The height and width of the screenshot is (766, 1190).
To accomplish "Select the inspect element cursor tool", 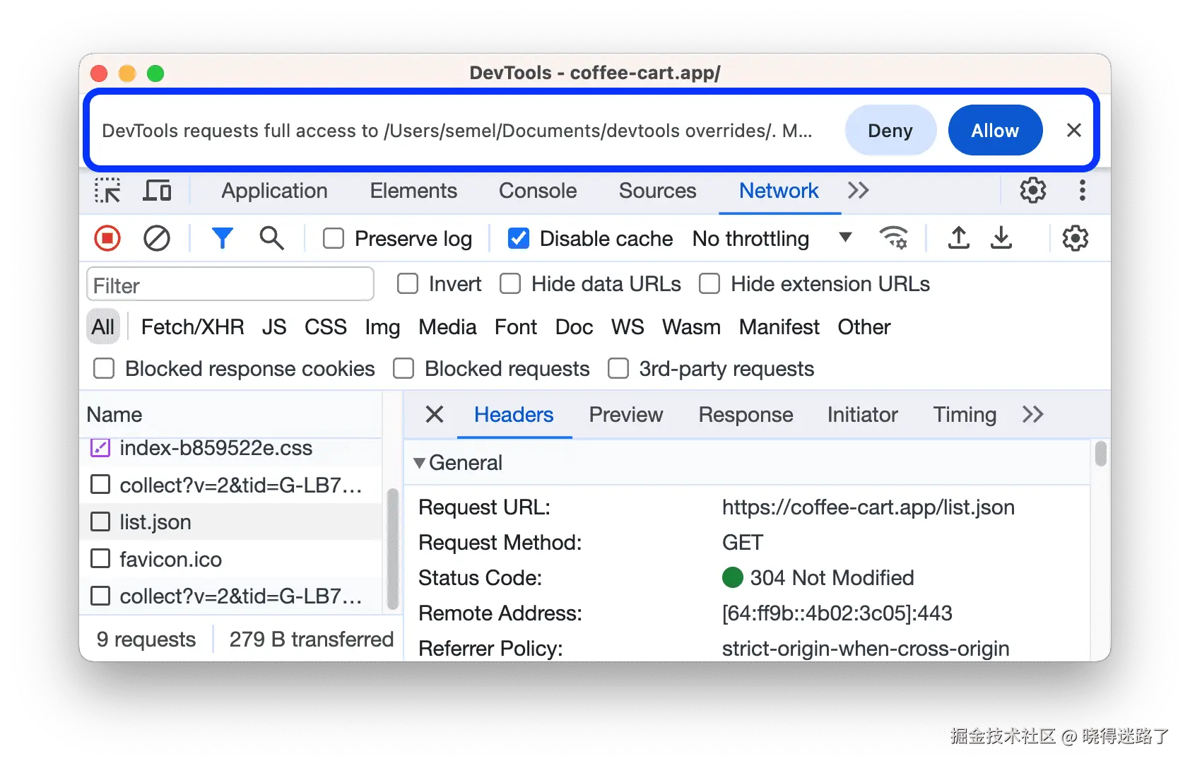I will [107, 190].
